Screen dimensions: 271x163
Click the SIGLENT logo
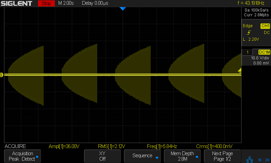tap(16, 3)
